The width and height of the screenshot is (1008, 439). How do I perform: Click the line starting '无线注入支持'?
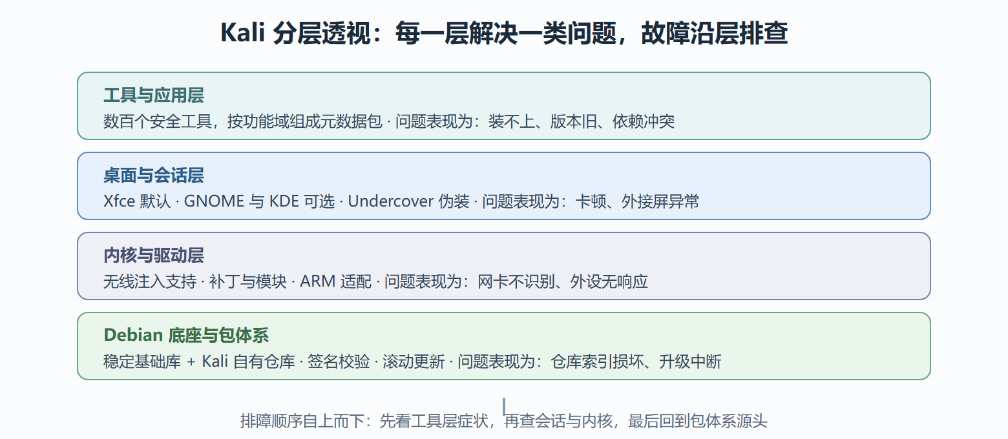[x=375, y=281]
